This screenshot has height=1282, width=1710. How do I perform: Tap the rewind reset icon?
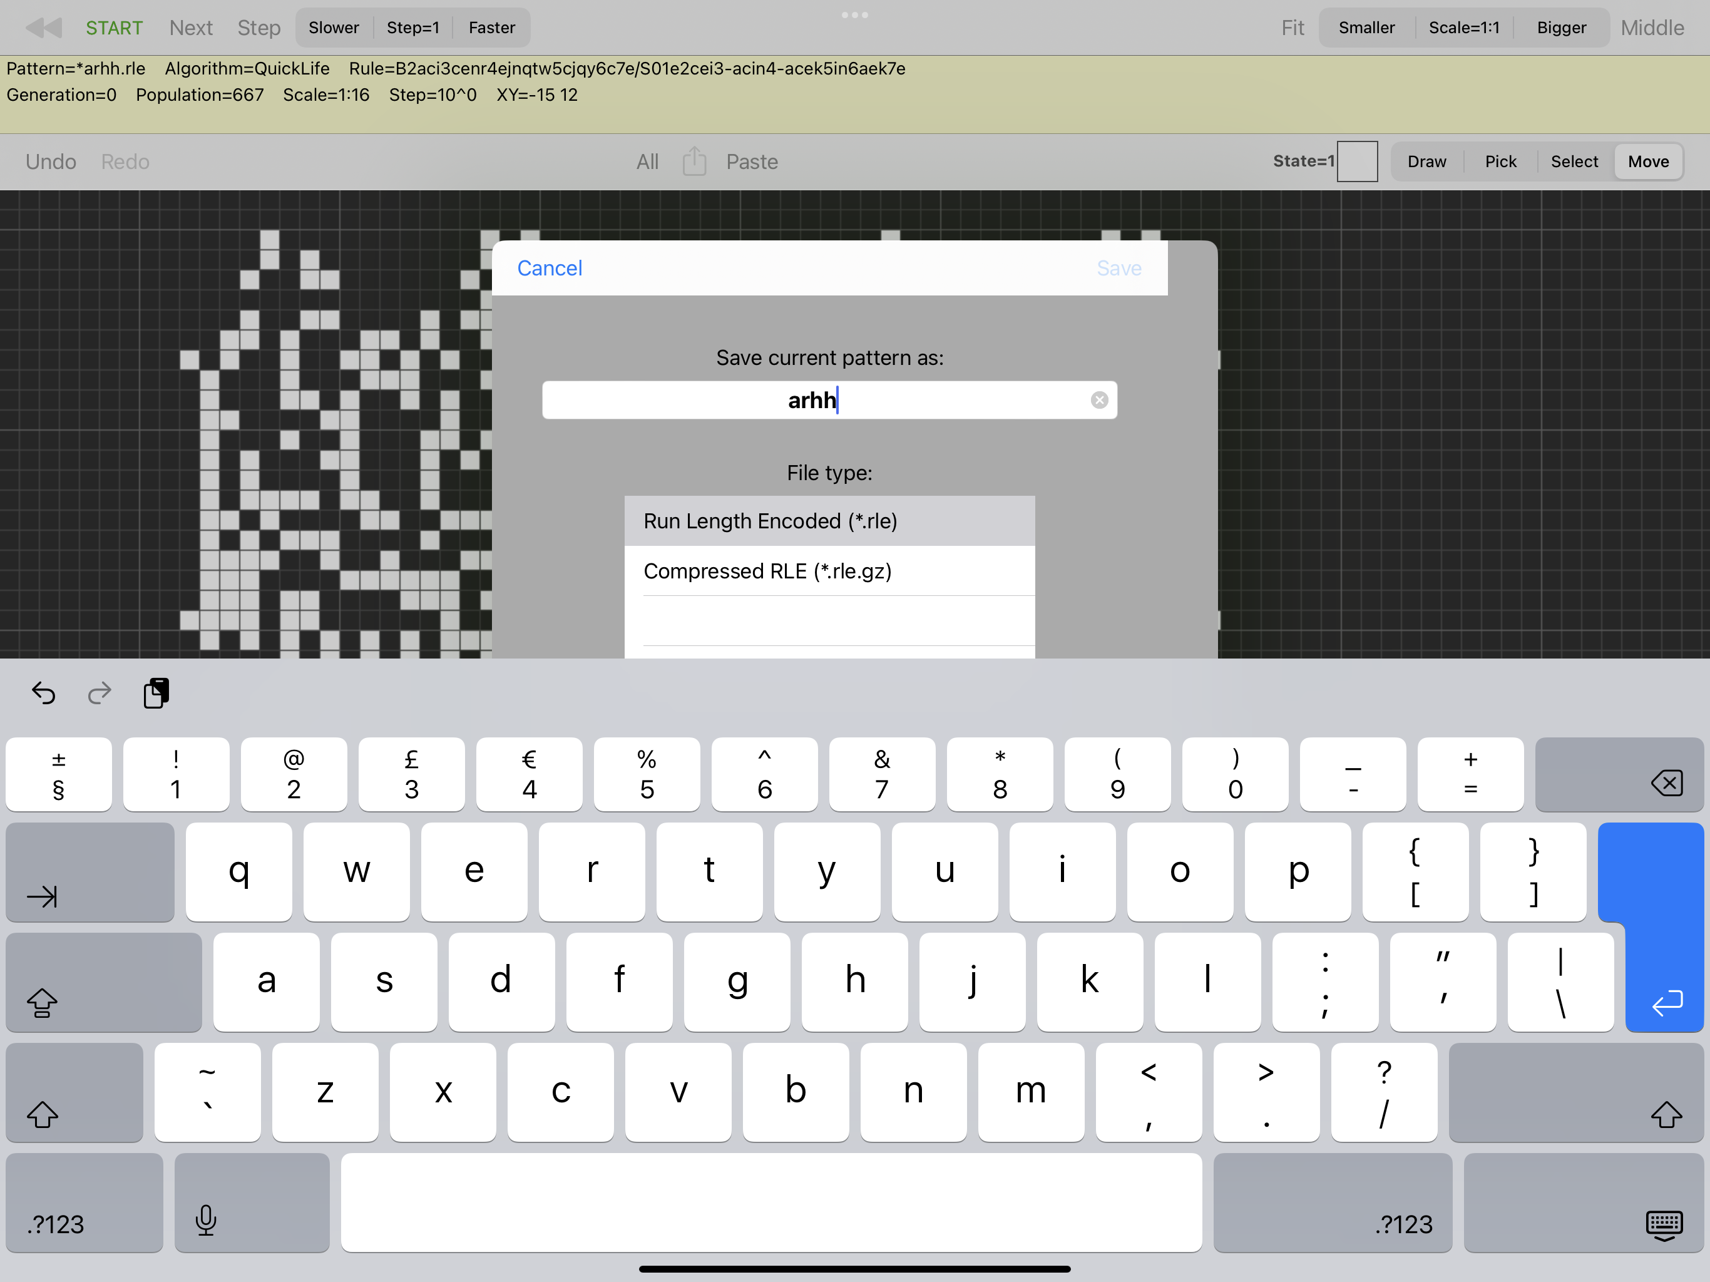click(43, 28)
